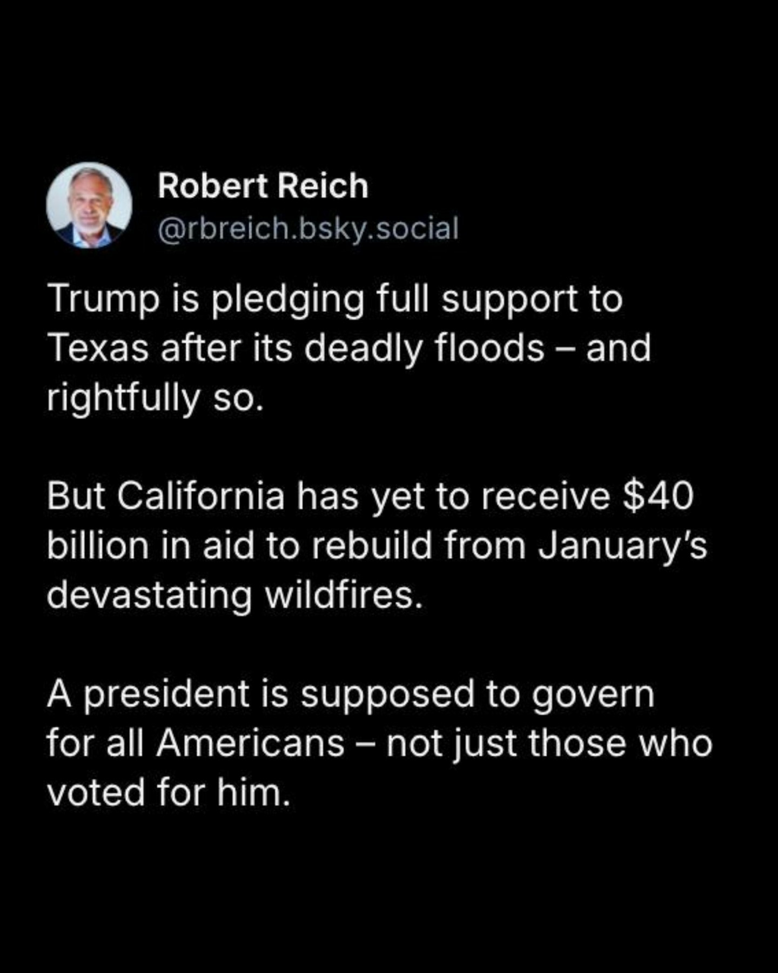
Task: Click the word "Texas" in the post
Action: pos(97,348)
